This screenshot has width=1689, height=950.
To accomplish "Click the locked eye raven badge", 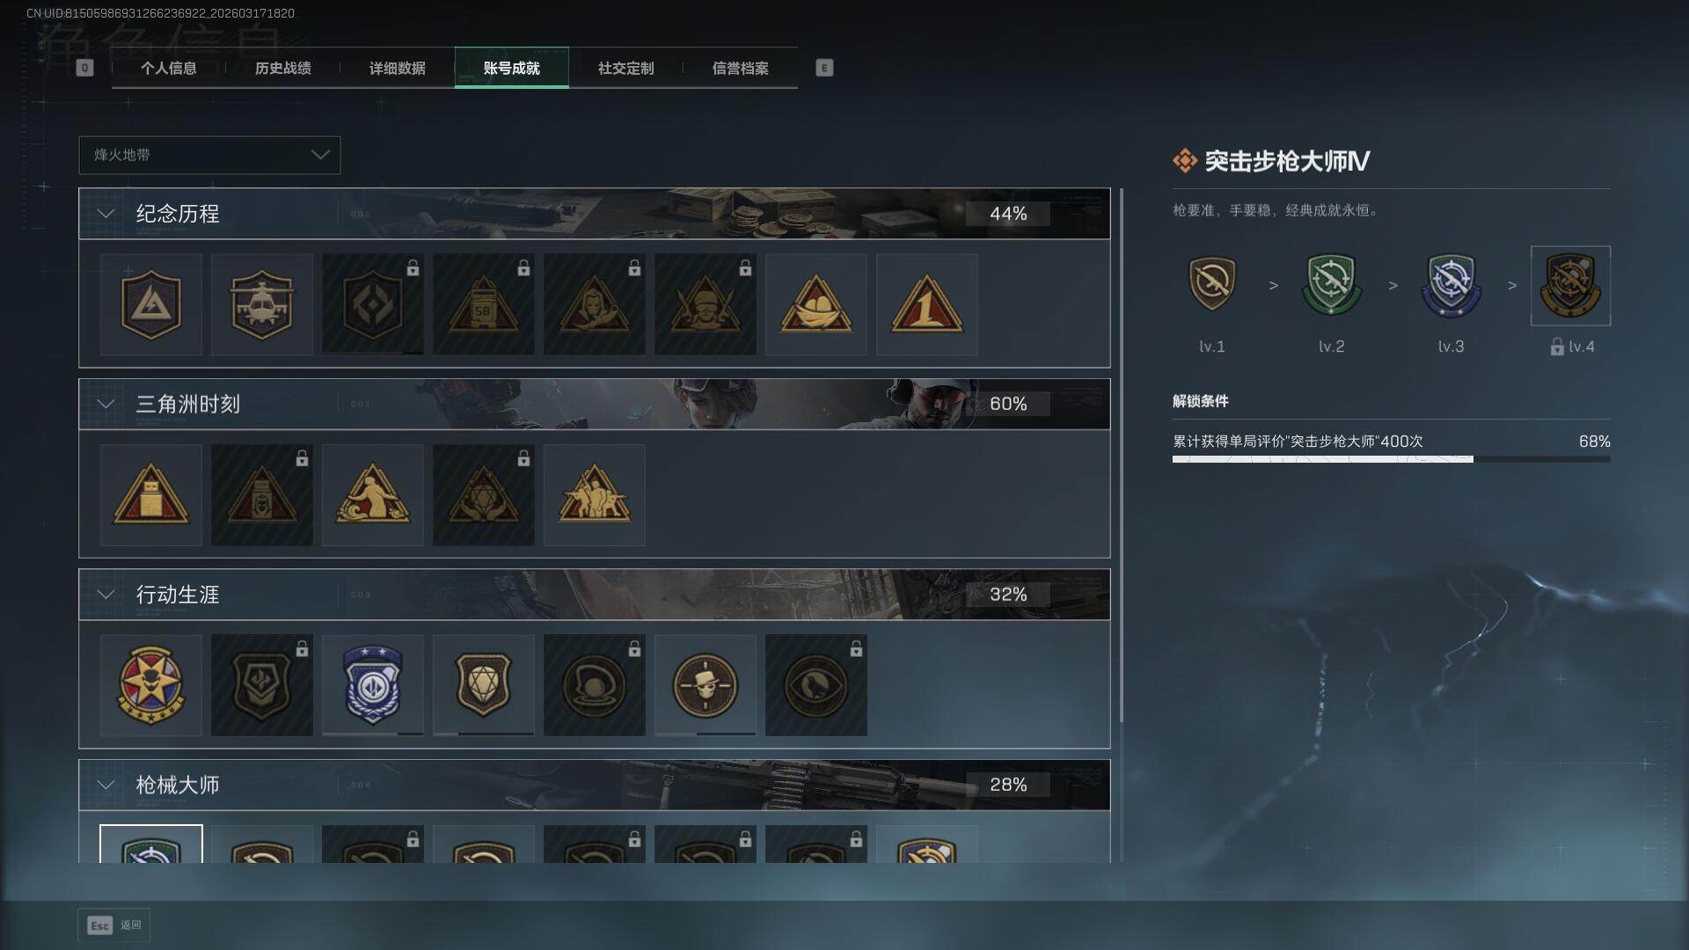I will 815,685.
